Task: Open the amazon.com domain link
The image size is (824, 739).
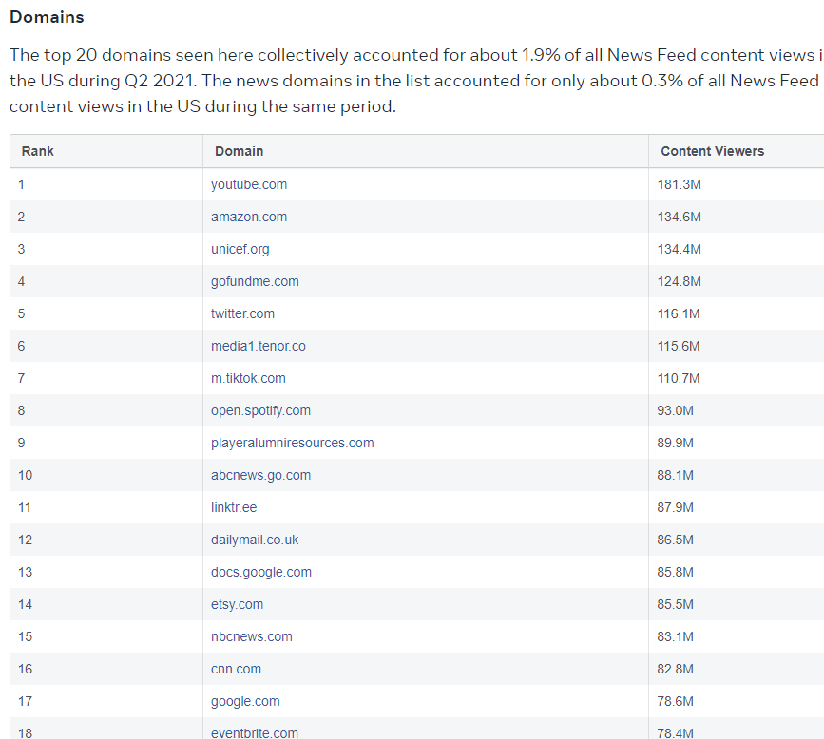Action: pos(249,217)
